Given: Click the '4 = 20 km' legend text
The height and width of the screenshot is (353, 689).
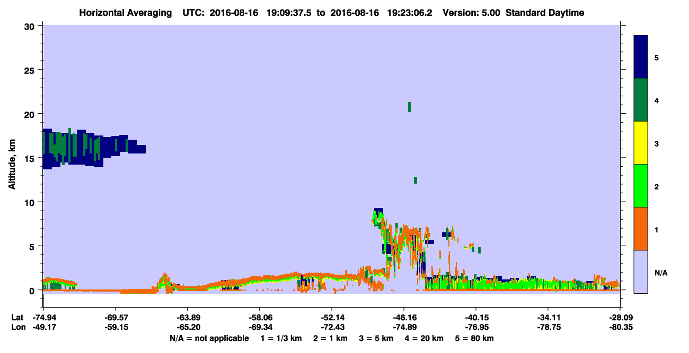Looking at the screenshot, I should (424, 338).
